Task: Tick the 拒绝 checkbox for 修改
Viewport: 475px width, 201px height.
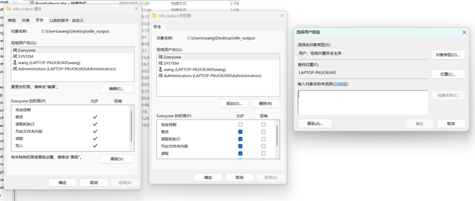Action: tap(263, 132)
